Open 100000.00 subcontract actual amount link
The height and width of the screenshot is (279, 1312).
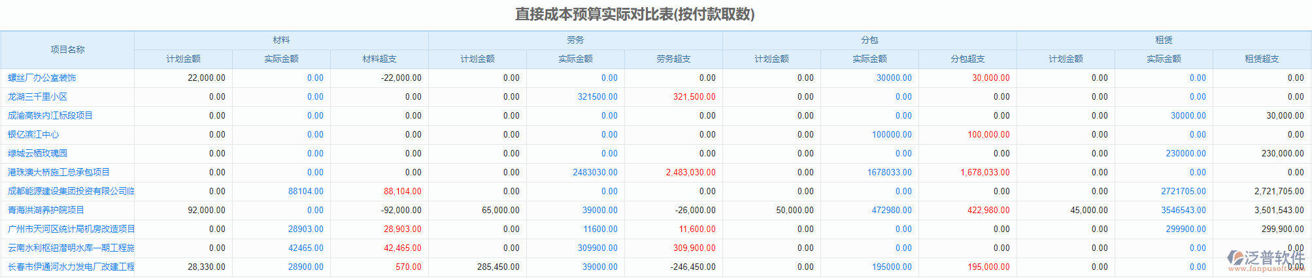click(892, 134)
